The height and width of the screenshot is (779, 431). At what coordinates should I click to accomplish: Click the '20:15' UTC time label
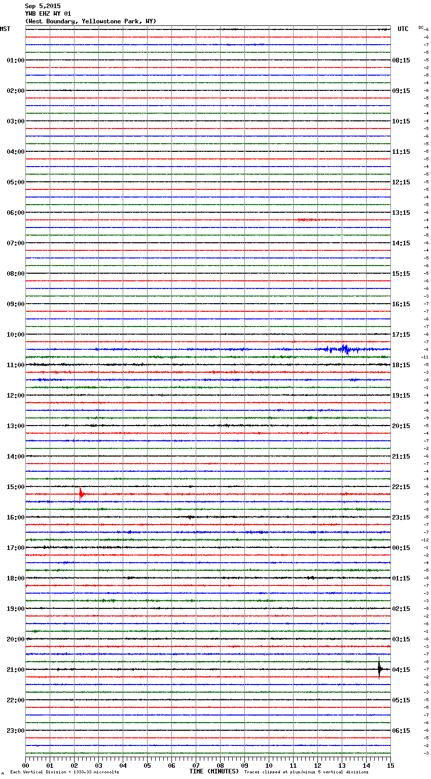tap(401, 426)
